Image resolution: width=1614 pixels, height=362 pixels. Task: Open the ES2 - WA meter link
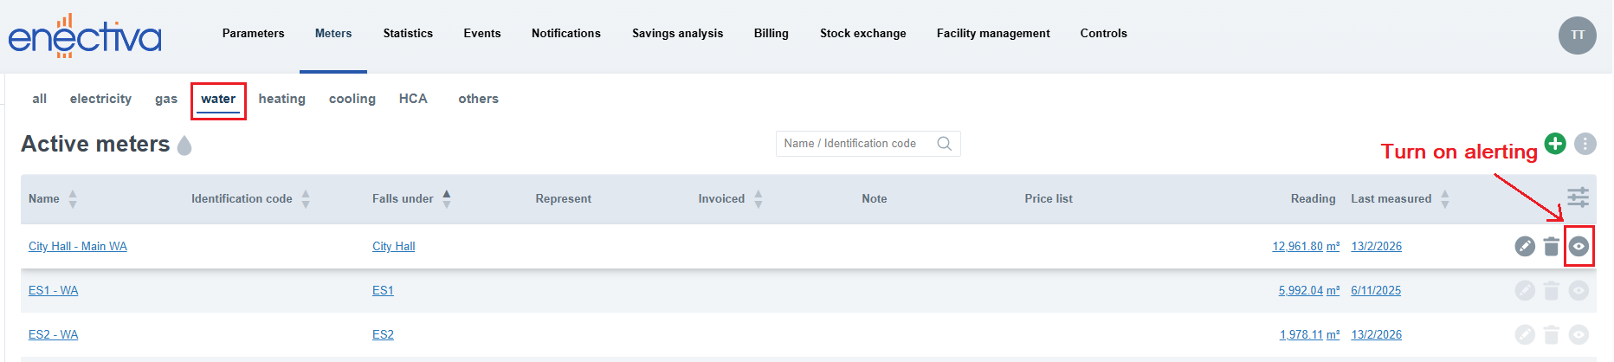pyautogui.click(x=53, y=335)
